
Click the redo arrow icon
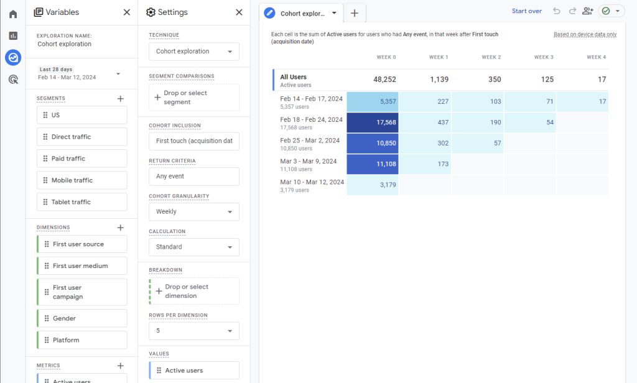coord(572,11)
